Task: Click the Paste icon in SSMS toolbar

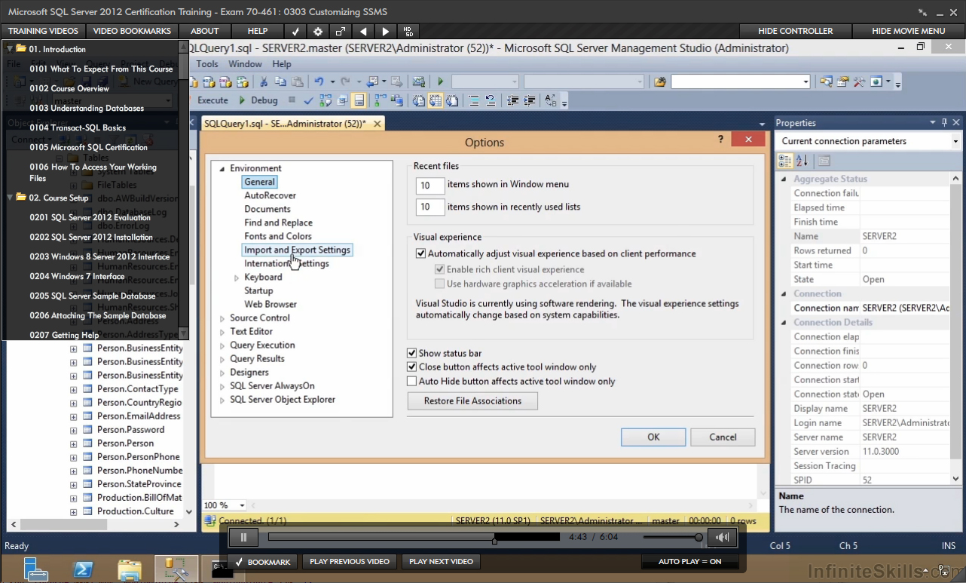Action: point(298,81)
